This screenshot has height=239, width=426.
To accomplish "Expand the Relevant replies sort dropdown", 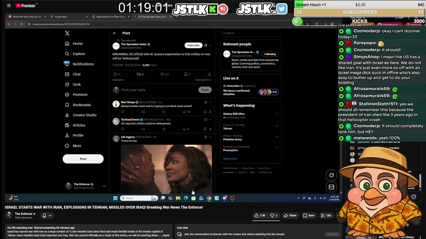I will [119, 80].
